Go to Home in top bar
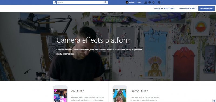Image resolution: width=216 pixels, height=102 pixels. (139, 2)
